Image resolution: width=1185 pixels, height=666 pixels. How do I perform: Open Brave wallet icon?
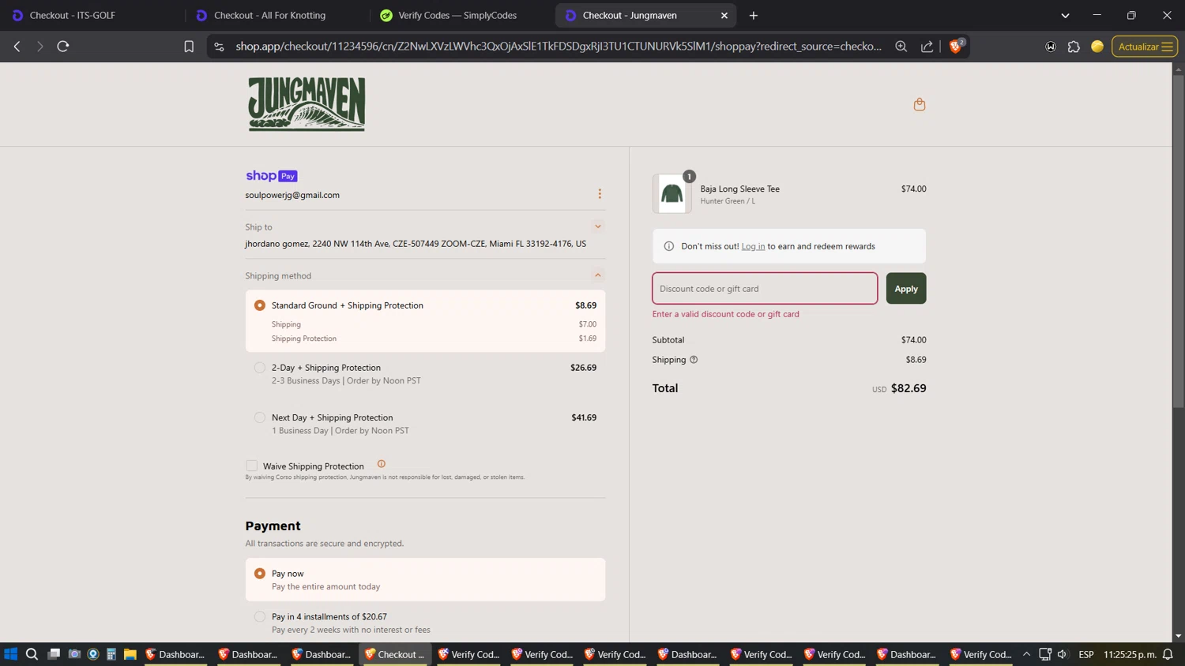1051,47
